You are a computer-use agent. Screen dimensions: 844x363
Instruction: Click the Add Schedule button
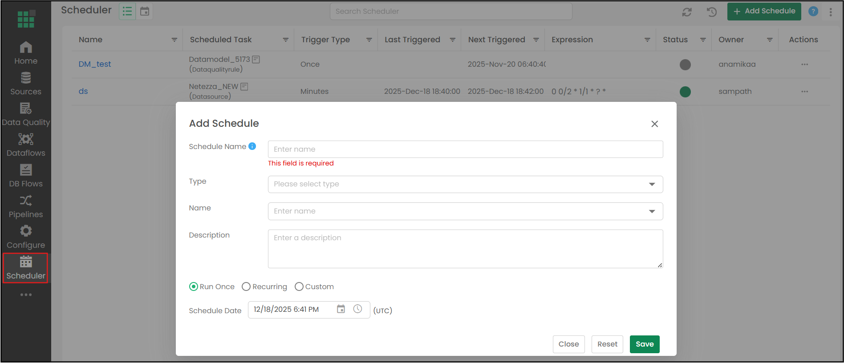point(764,11)
